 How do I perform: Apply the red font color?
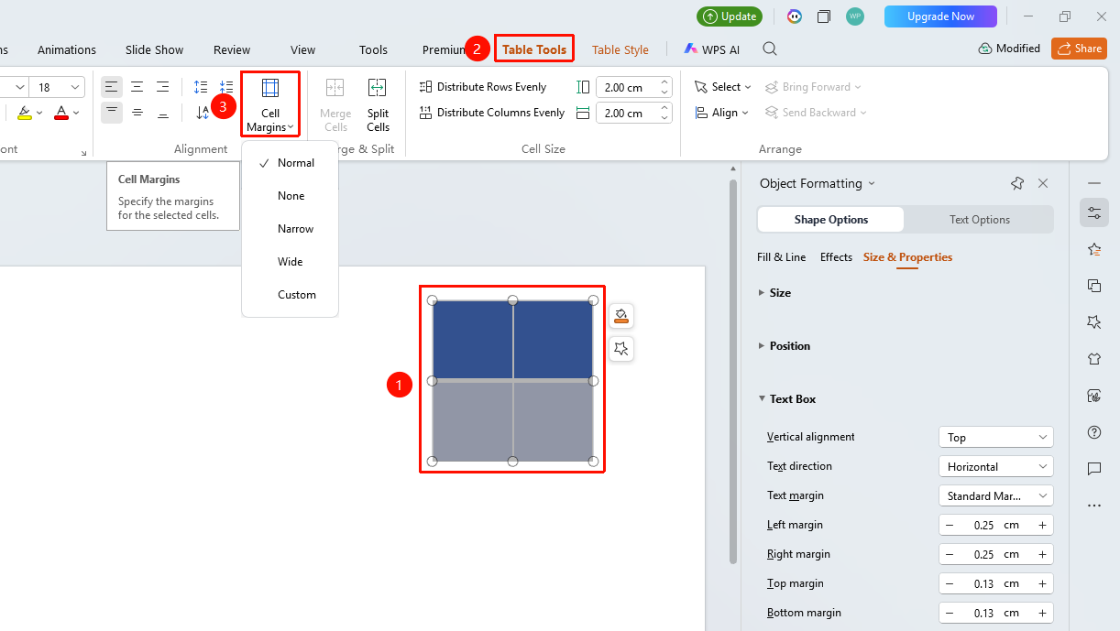(x=61, y=113)
